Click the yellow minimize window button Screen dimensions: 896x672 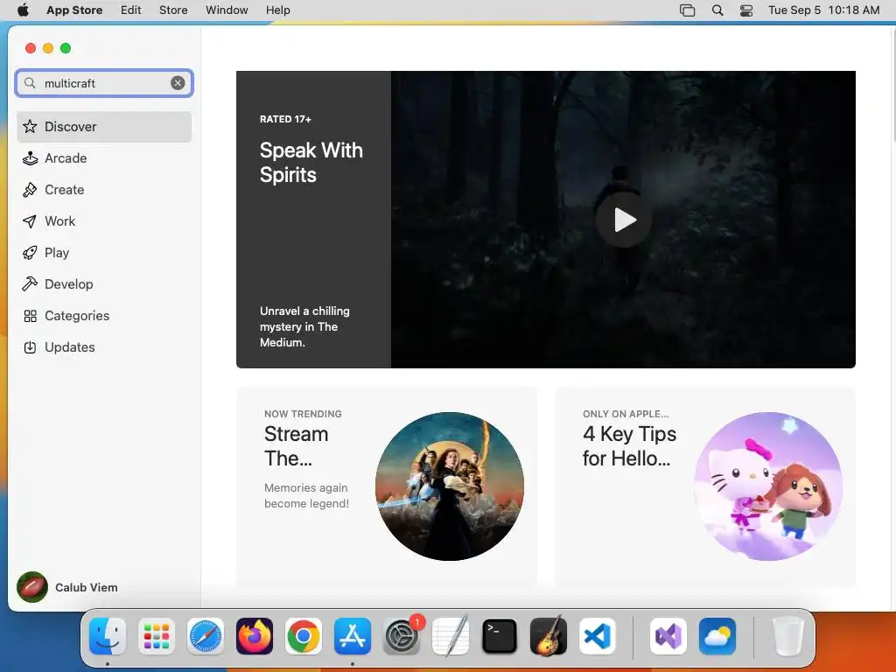point(48,48)
